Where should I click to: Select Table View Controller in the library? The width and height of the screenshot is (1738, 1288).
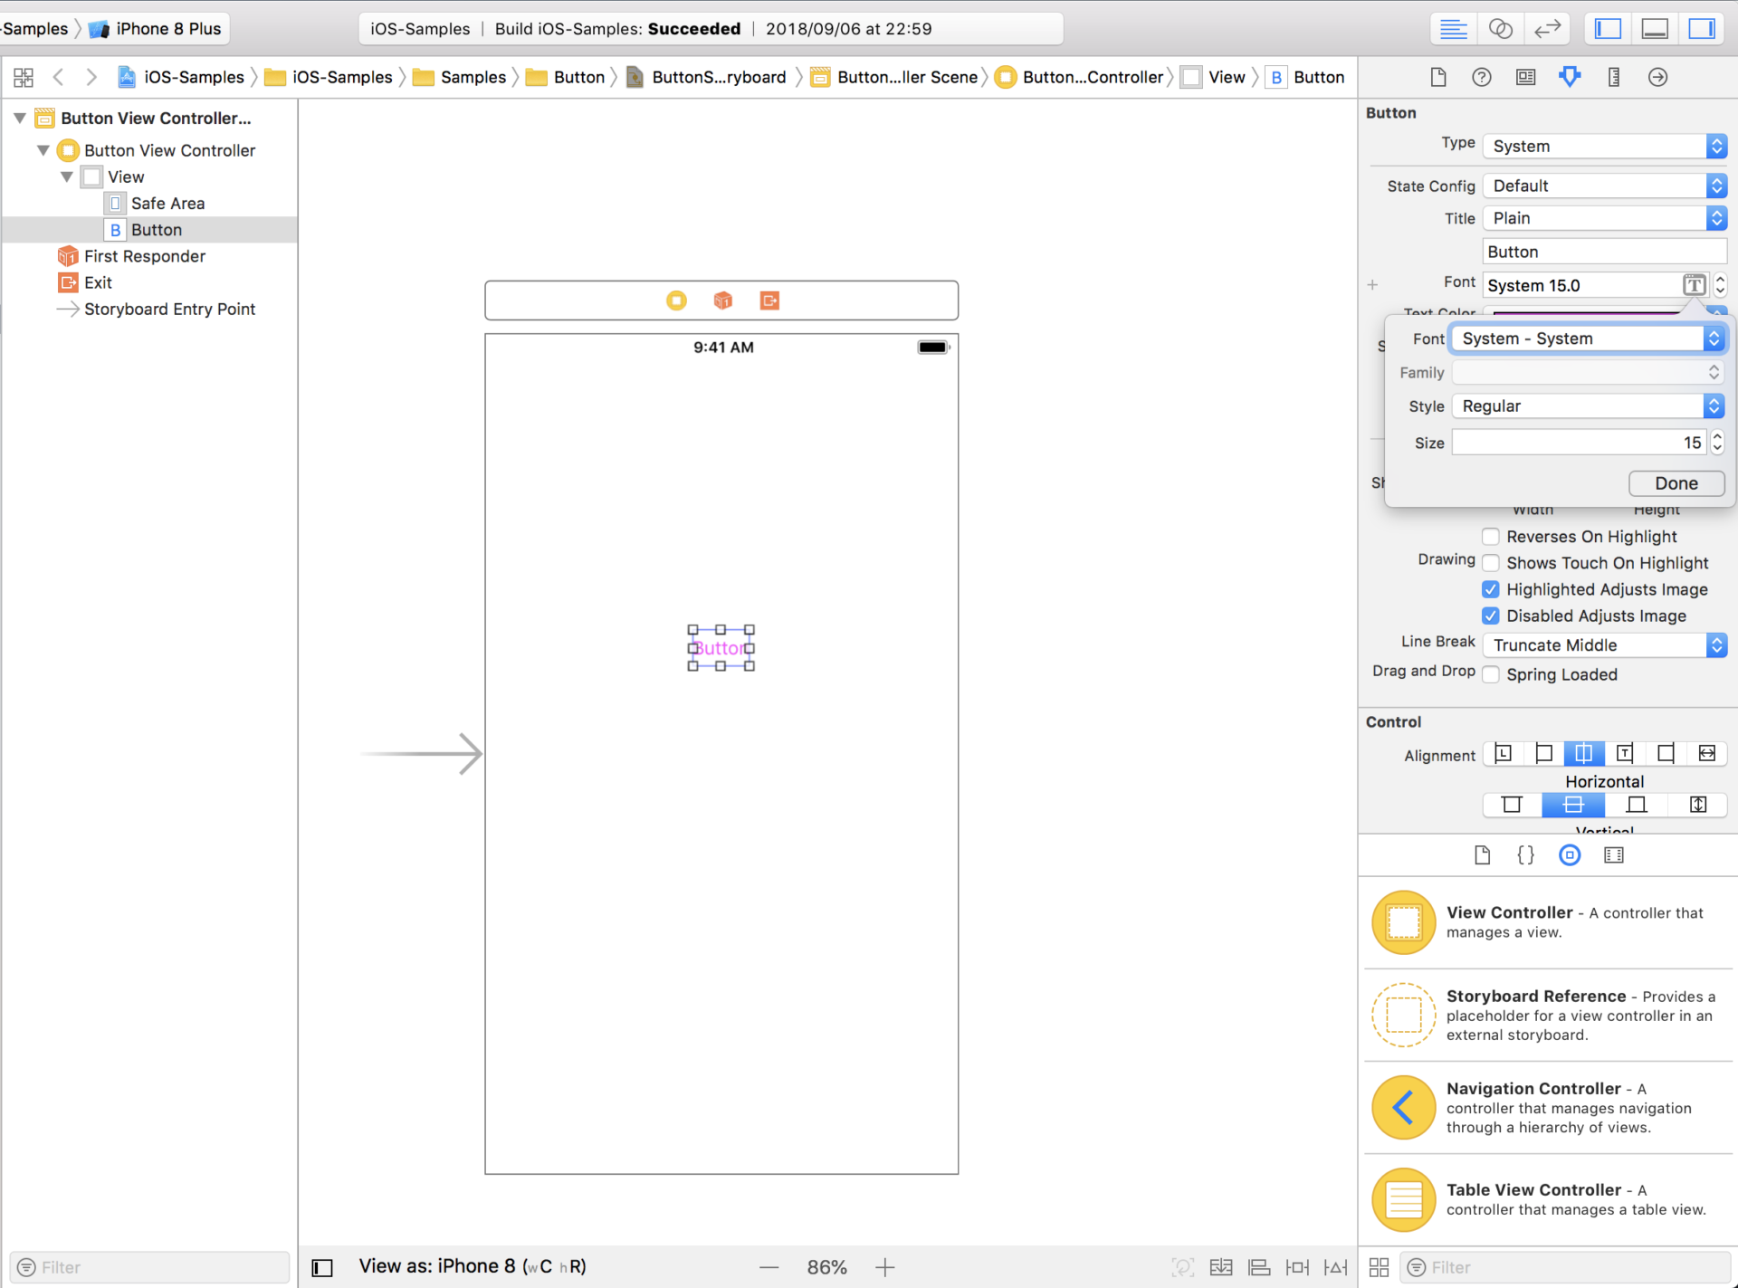[x=1549, y=1199]
